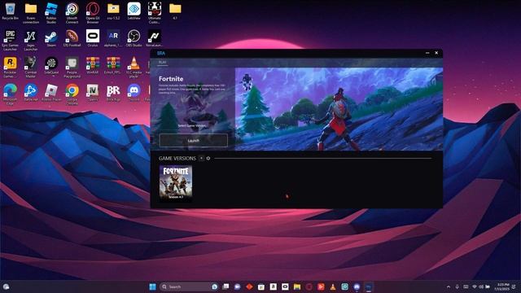521x293 pixels.
Task: Select the Discord desktop icon
Action: click(134, 93)
